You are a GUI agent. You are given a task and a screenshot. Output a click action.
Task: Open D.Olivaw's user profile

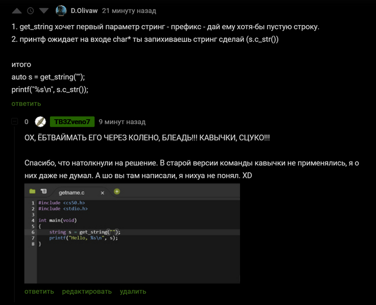click(83, 11)
